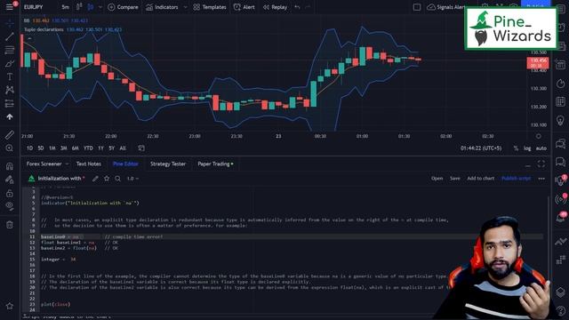Open favorites star at sidebar bottom
This screenshot has width=569, height=320.
10,306
